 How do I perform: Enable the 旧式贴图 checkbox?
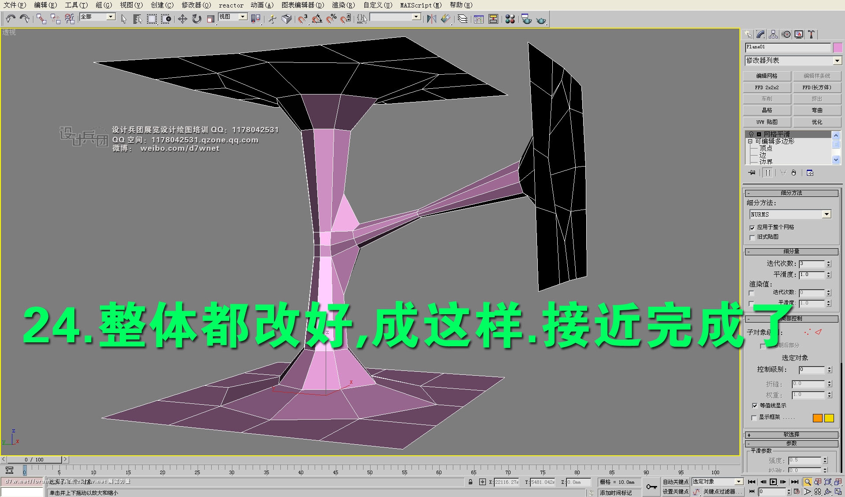tap(752, 237)
